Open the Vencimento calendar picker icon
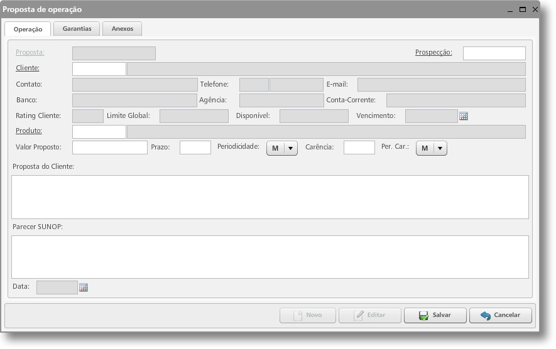 pos(463,116)
